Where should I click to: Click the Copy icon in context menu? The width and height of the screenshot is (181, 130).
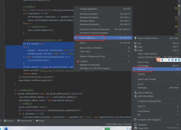(x=135, y=47)
